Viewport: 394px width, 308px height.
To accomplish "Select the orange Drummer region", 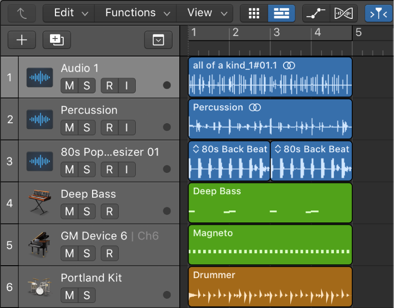I will pyautogui.click(x=270, y=286).
